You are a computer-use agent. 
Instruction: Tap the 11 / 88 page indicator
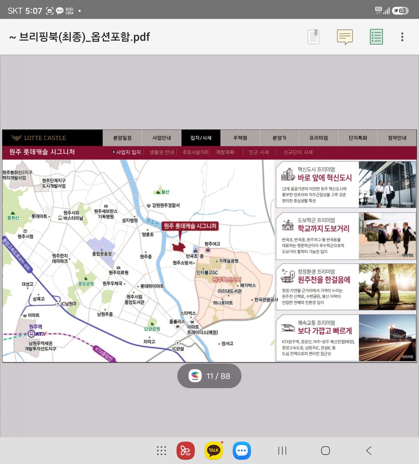point(209,376)
